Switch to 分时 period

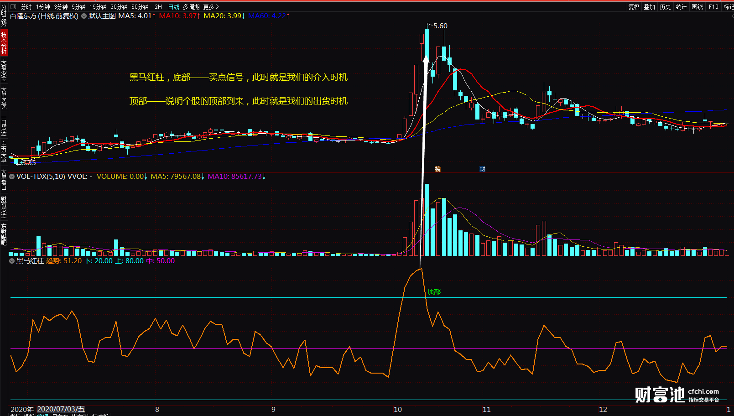[26, 7]
